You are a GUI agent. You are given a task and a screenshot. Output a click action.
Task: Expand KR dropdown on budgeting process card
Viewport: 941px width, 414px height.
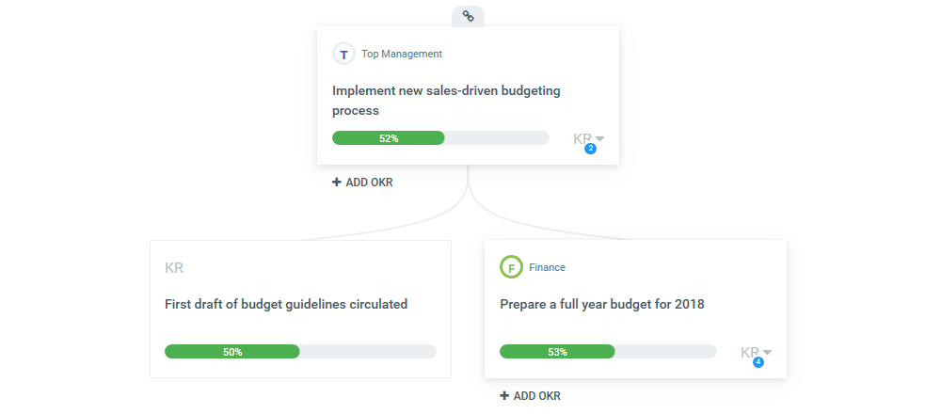(588, 139)
